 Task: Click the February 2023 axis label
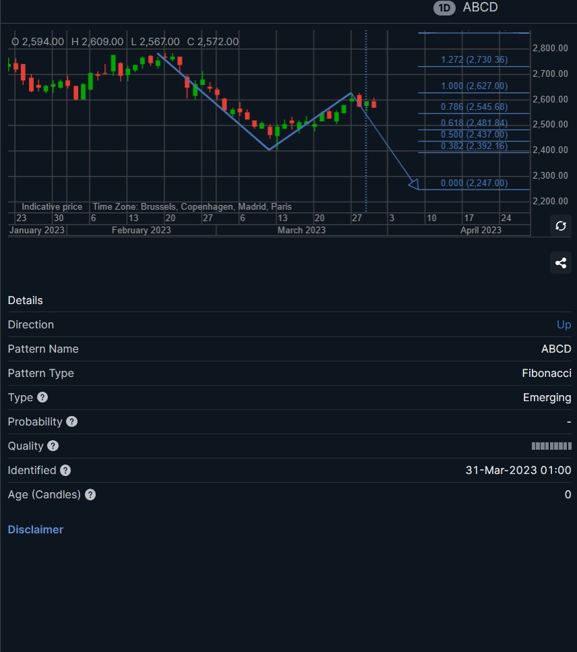pos(141,230)
